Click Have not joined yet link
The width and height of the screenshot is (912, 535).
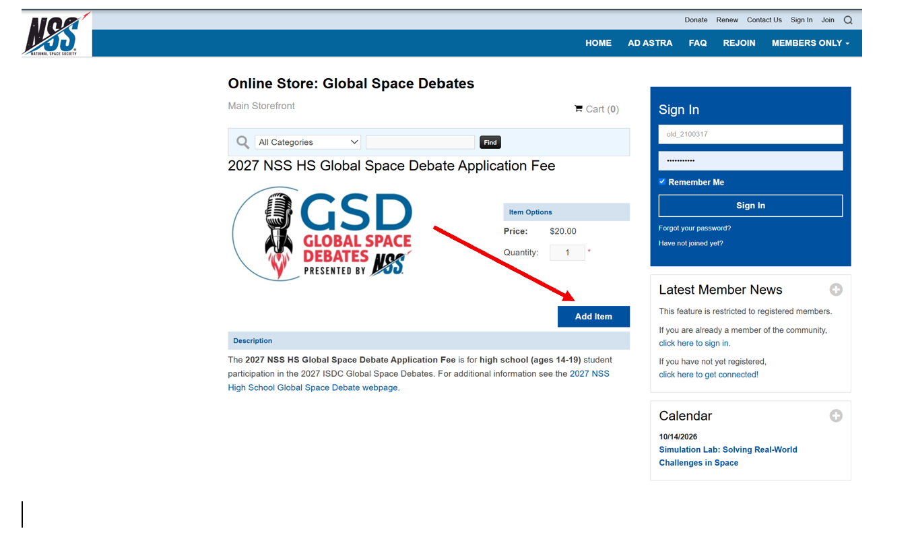coord(691,243)
